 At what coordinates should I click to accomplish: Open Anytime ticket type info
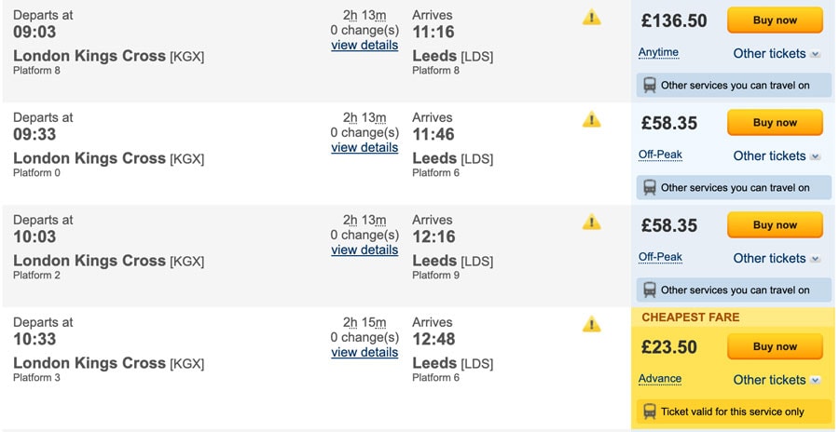coord(658,52)
